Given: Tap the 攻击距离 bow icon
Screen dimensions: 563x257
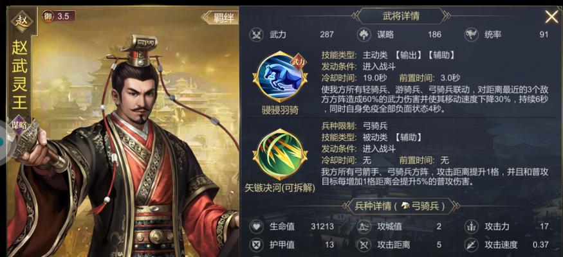Looking at the screenshot, I should (x=364, y=245).
